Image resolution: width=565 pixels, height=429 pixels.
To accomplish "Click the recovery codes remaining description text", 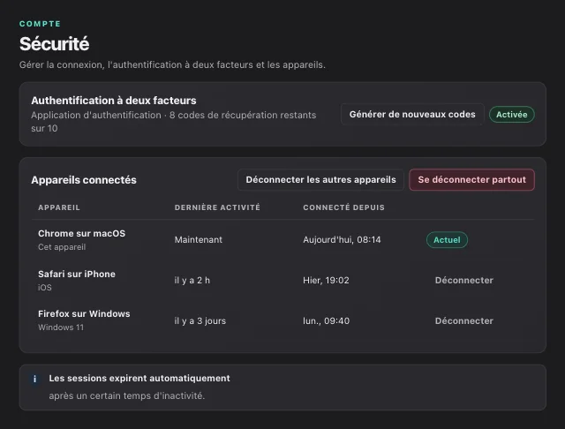I will click(174, 122).
